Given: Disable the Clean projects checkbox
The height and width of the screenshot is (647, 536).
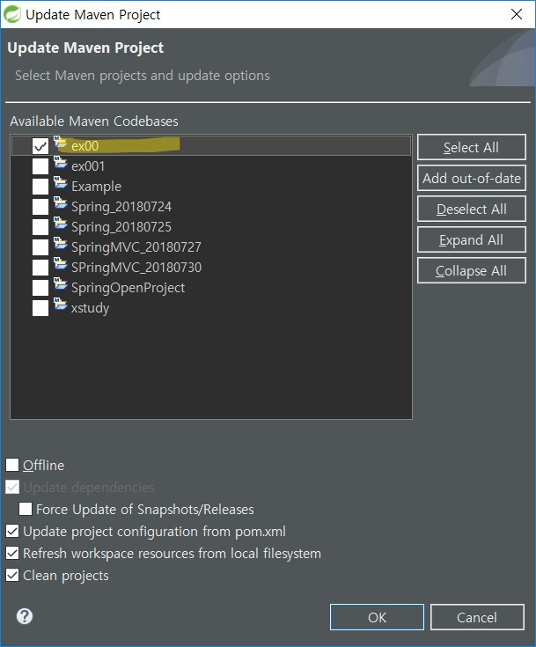Looking at the screenshot, I should (12, 575).
